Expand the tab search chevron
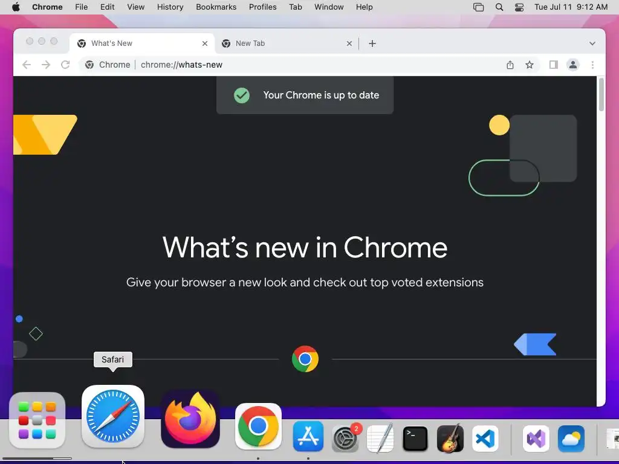Screen dimensions: 619x464 coord(592,43)
